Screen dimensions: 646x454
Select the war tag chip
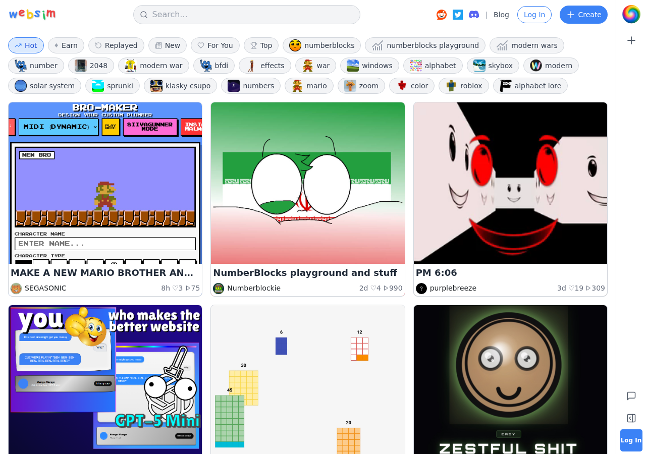click(x=315, y=66)
